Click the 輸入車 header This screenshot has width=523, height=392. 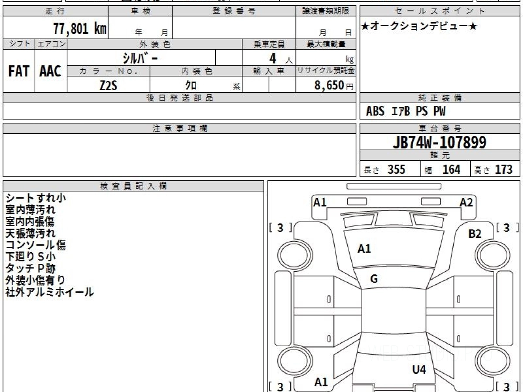[x=269, y=71]
